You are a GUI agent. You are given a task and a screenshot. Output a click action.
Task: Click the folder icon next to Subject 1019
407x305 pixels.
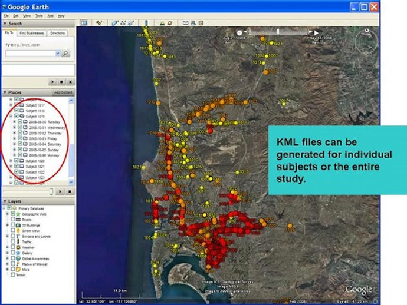pyautogui.click(x=22, y=117)
